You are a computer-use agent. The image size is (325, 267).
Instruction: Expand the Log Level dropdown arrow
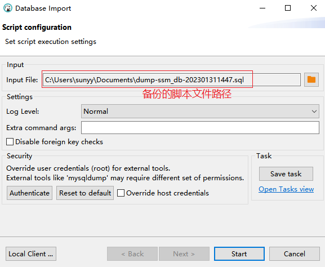point(314,112)
